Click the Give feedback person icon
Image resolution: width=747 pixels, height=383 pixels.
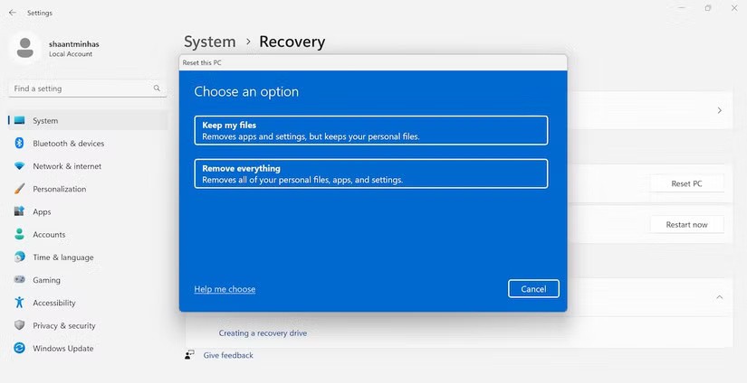point(189,355)
